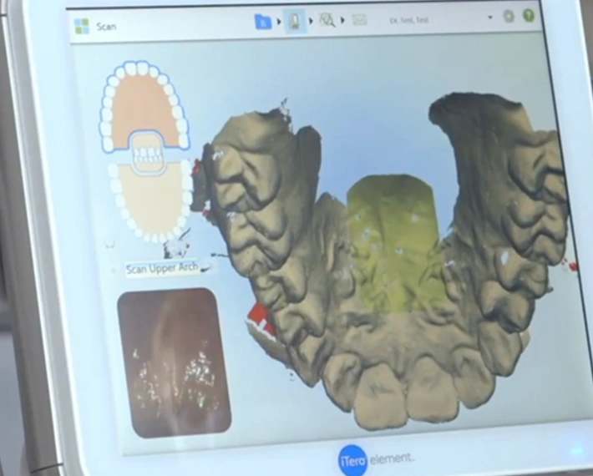Viewport: 593px width, 476px height.
Task: Click the viewfinder camera preview
Action: tap(175, 363)
